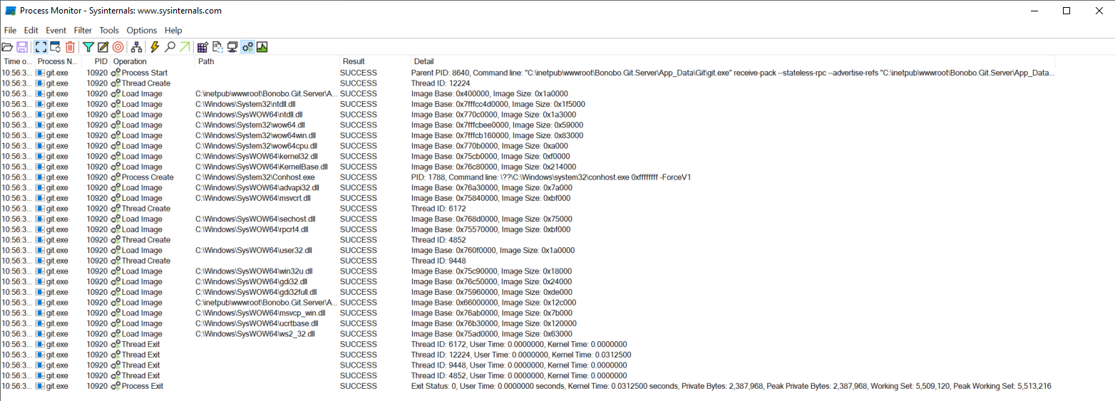
Task: Select the Load Image row for KernelBase.dll
Action: 529,167
